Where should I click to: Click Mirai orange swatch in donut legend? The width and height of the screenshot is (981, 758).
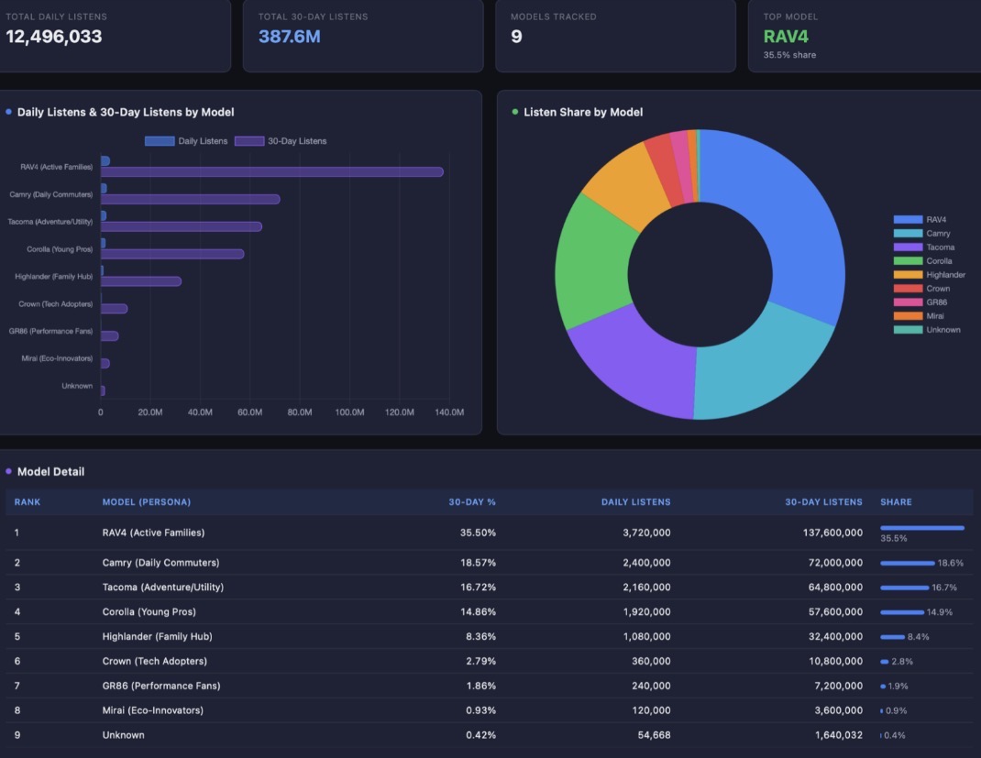[x=908, y=316]
